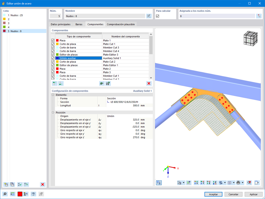Click the show axis X view icon

(196, 183)
